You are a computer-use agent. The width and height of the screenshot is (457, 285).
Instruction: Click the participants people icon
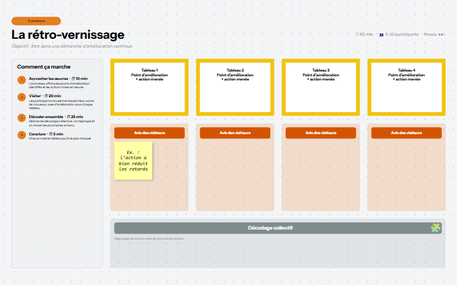(381, 35)
